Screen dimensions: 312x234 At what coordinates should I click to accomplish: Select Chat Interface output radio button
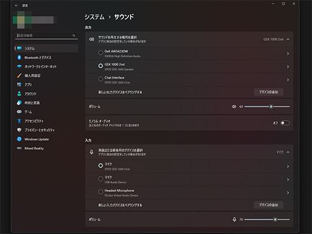click(101, 79)
